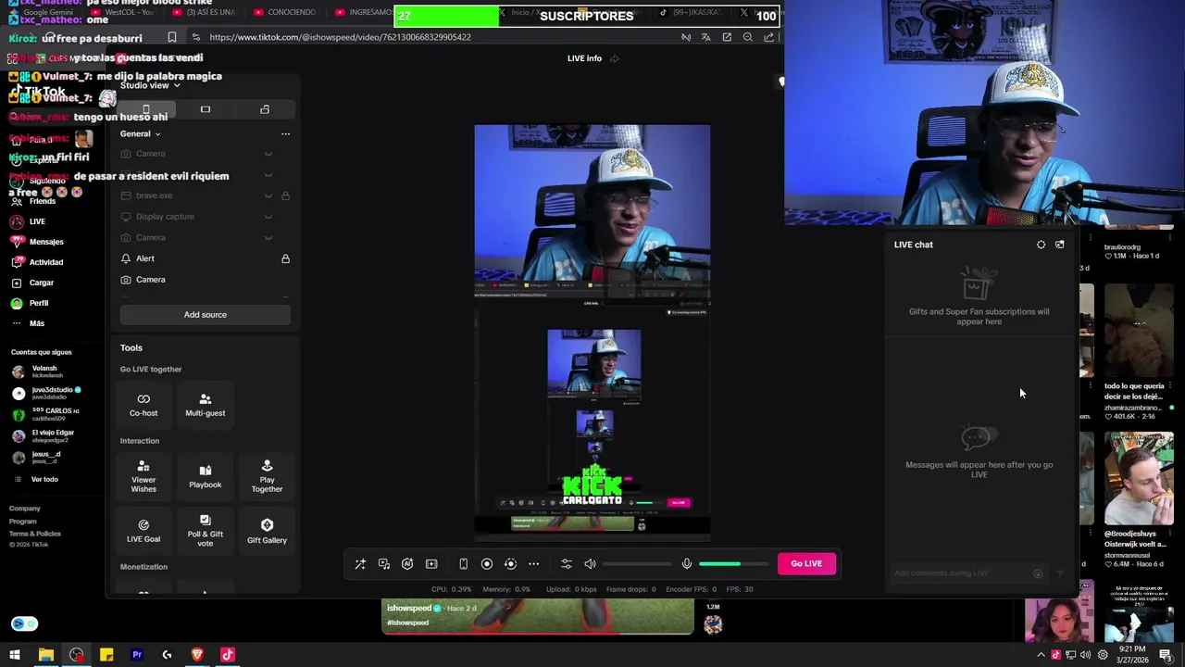
Task: Toggle the phone orientation icon in bottom toolbar
Action: [463, 564]
